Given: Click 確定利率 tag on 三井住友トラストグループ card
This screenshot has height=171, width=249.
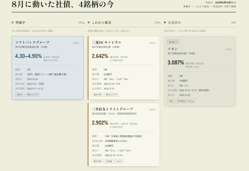Looking at the screenshot, I should pyautogui.click(x=97, y=161).
